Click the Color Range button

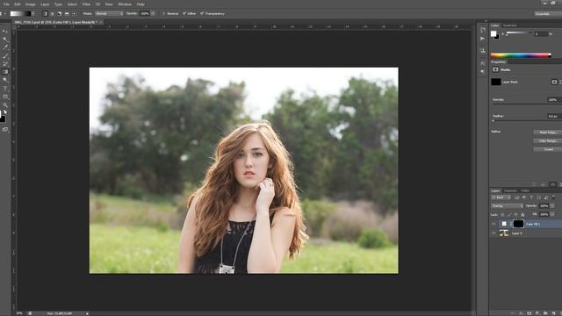(x=548, y=140)
